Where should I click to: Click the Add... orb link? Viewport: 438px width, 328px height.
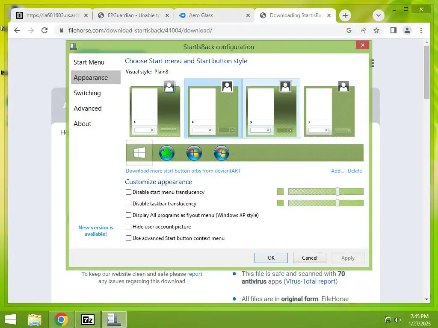(x=337, y=171)
